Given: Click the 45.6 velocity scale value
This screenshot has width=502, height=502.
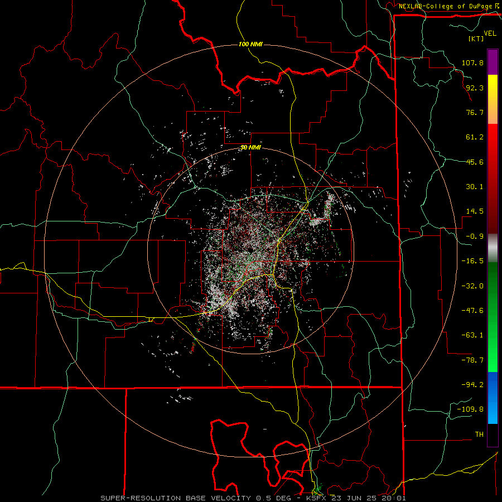Looking at the screenshot, I should click(x=475, y=162).
